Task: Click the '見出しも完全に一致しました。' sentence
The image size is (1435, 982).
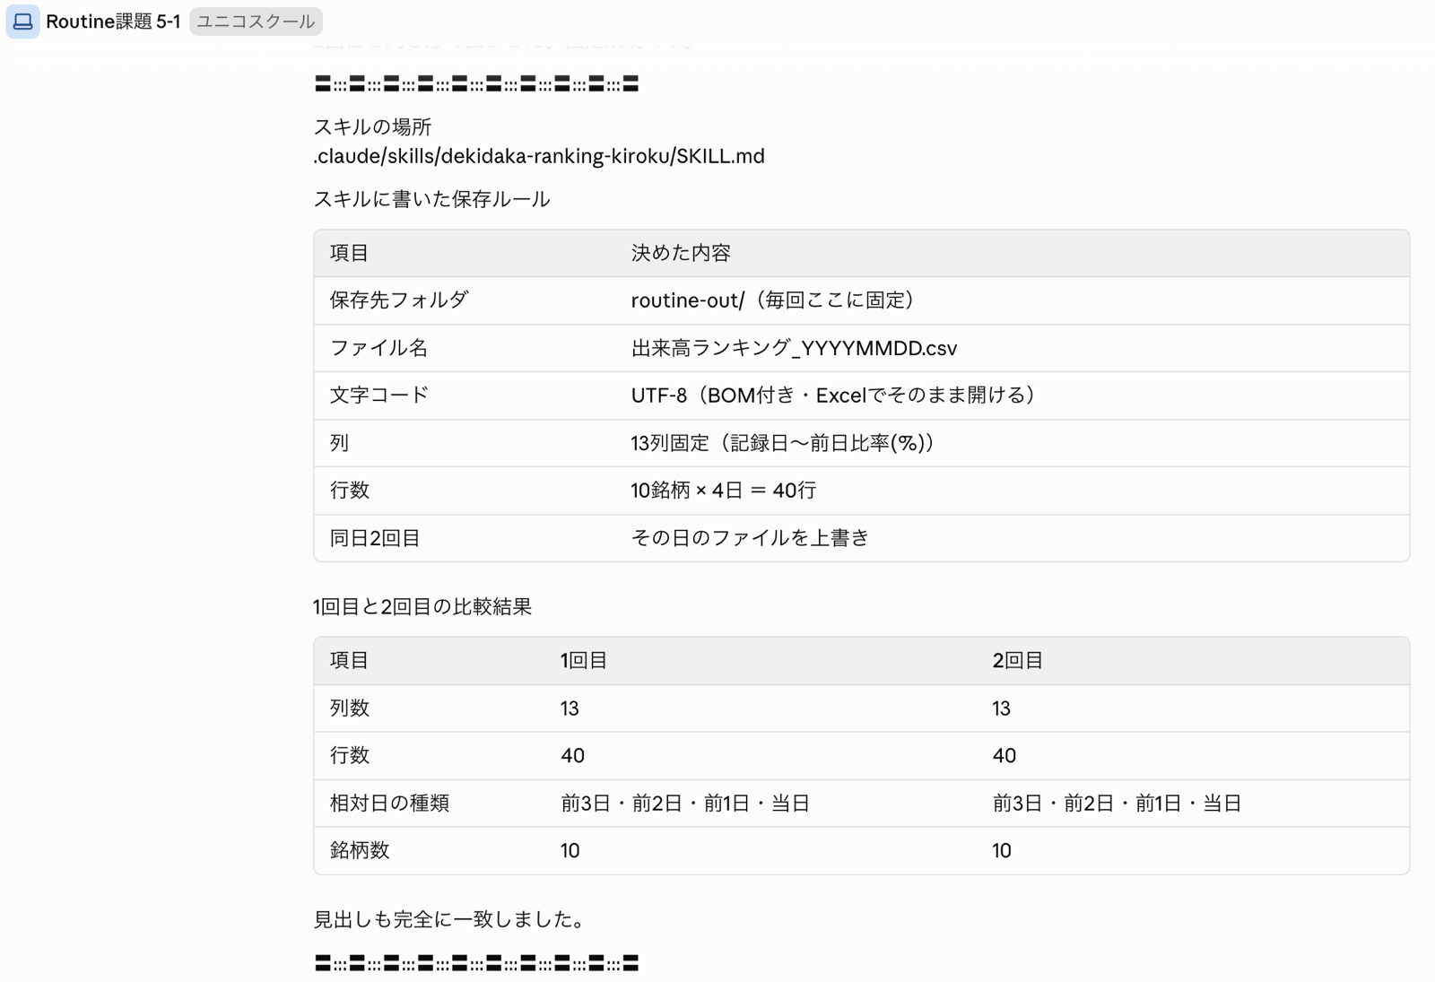Action: (450, 920)
